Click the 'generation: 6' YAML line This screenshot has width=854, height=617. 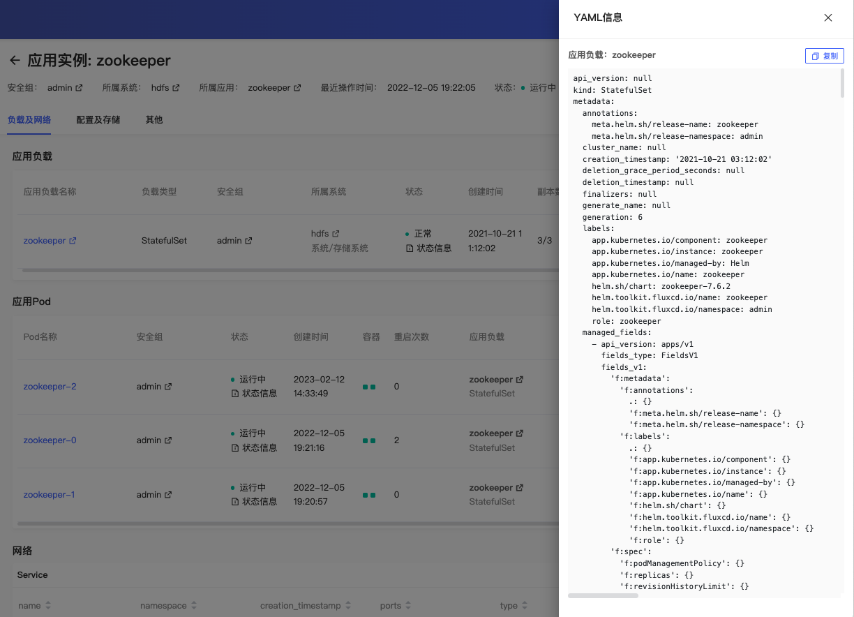point(613,217)
